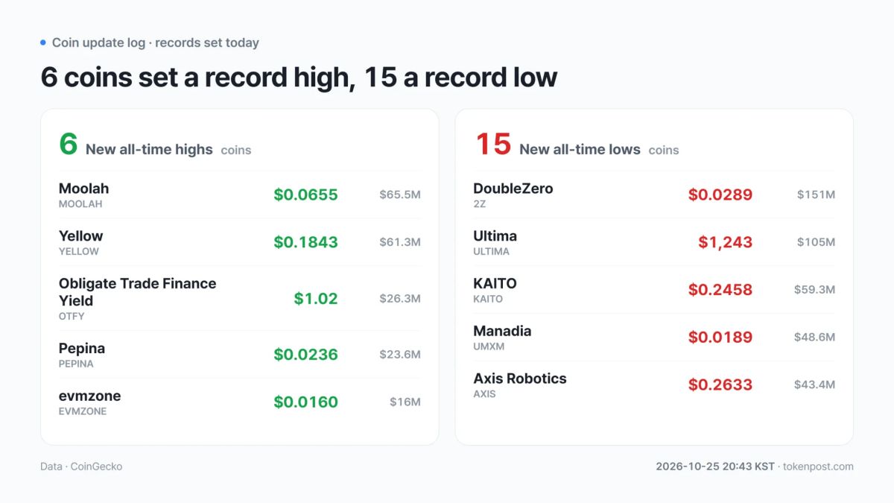The image size is (894, 503).
Task: Click Ultima price $1,243
Action: (x=726, y=242)
